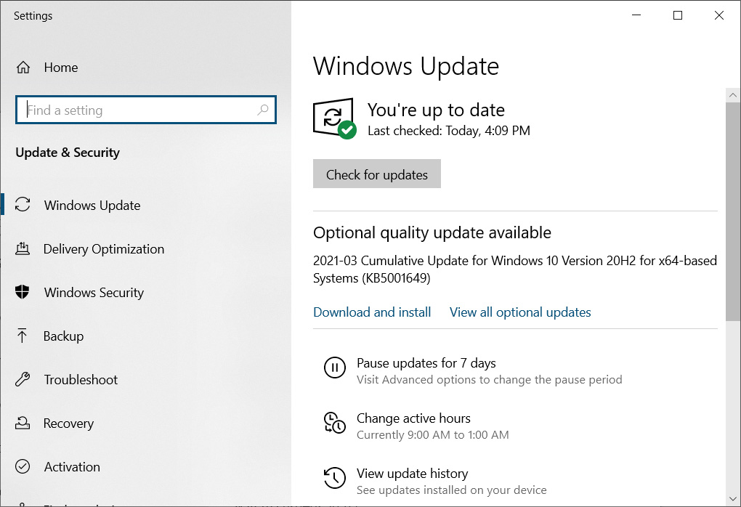Open Change active hours option
The width and height of the screenshot is (741, 507).
click(x=413, y=418)
